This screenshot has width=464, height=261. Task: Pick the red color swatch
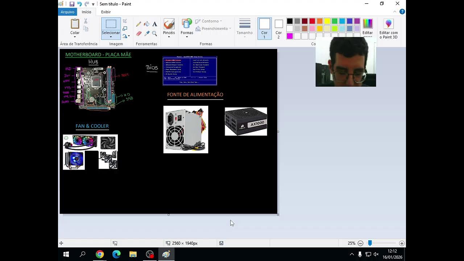(312, 21)
